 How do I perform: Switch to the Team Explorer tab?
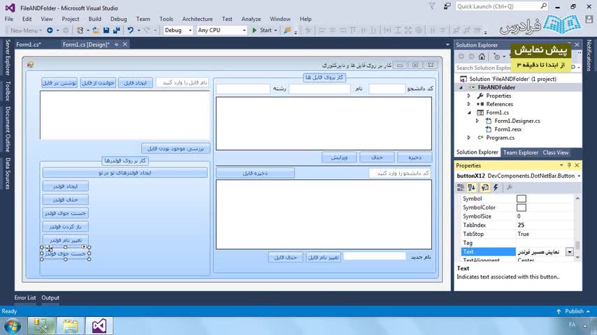521,152
